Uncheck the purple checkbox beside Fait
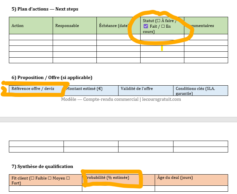This screenshot has height=194, width=237. tap(146, 26)
